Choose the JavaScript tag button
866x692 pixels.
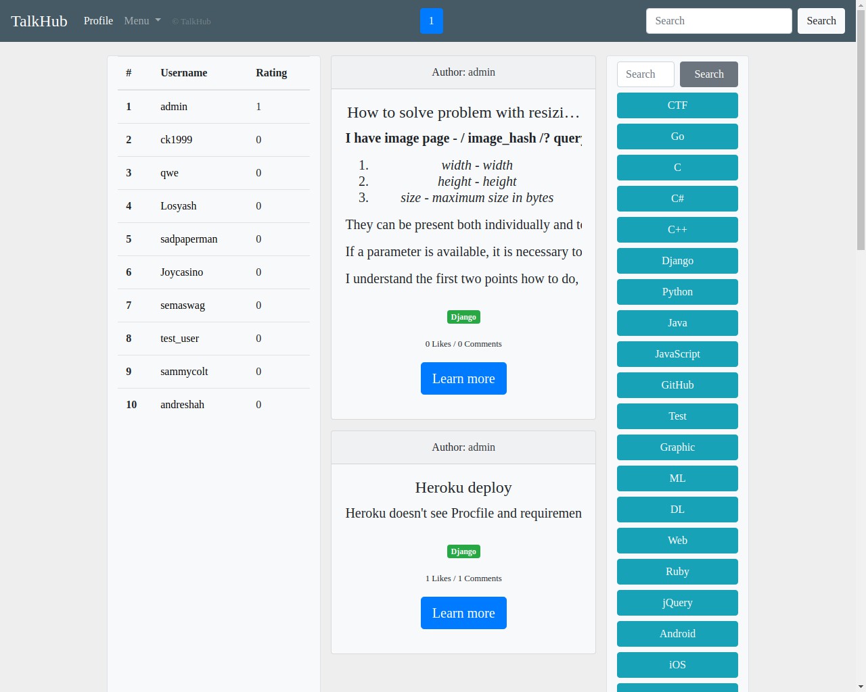677,354
